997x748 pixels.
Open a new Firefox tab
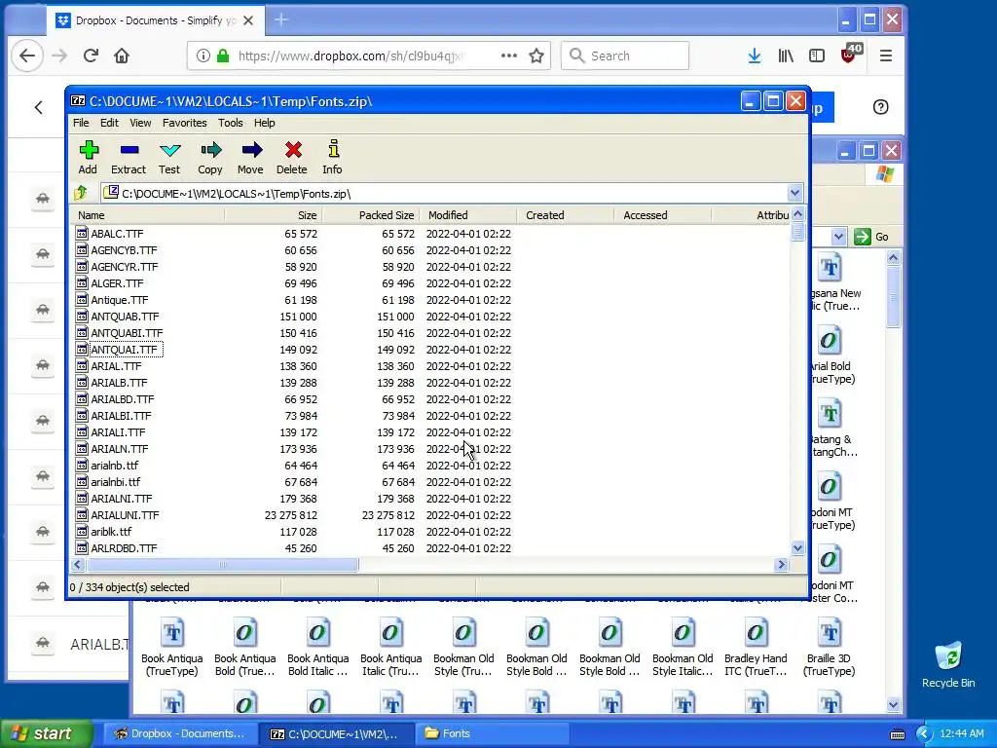pos(281,20)
